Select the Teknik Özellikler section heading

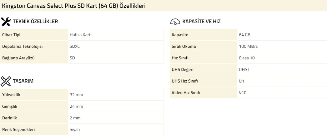coord(35,22)
